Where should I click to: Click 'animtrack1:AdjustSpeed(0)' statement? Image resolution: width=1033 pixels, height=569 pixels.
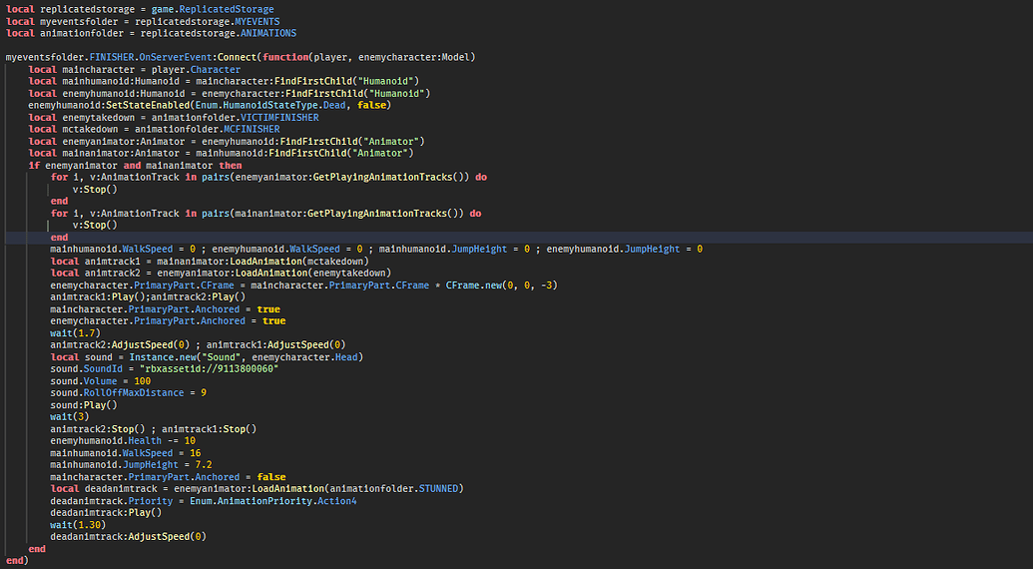click(278, 345)
